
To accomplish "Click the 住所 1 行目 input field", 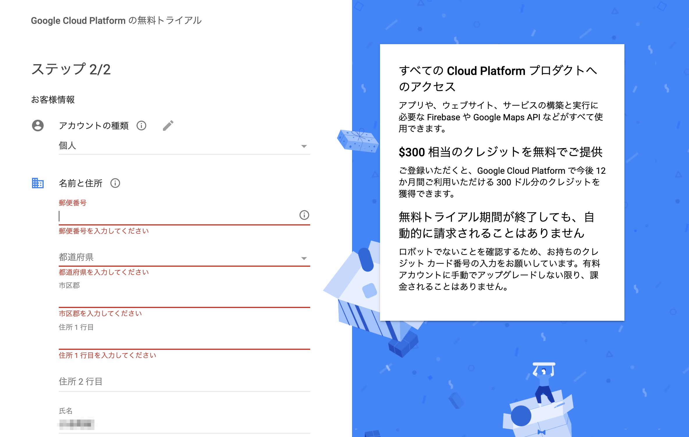I will point(184,341).
